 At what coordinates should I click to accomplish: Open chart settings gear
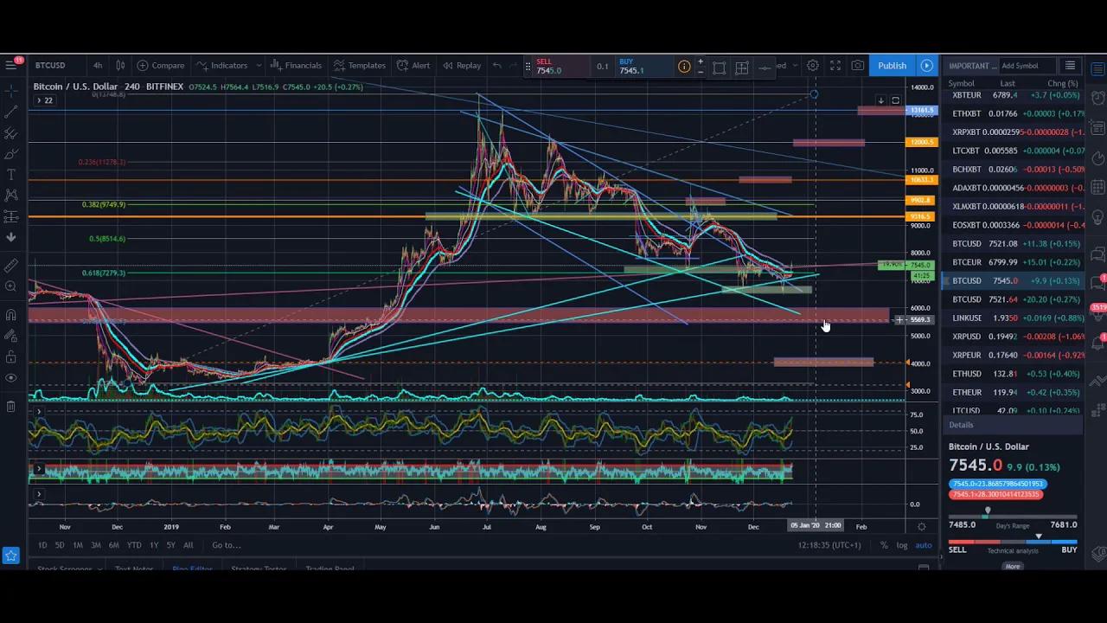click(813, 65)
